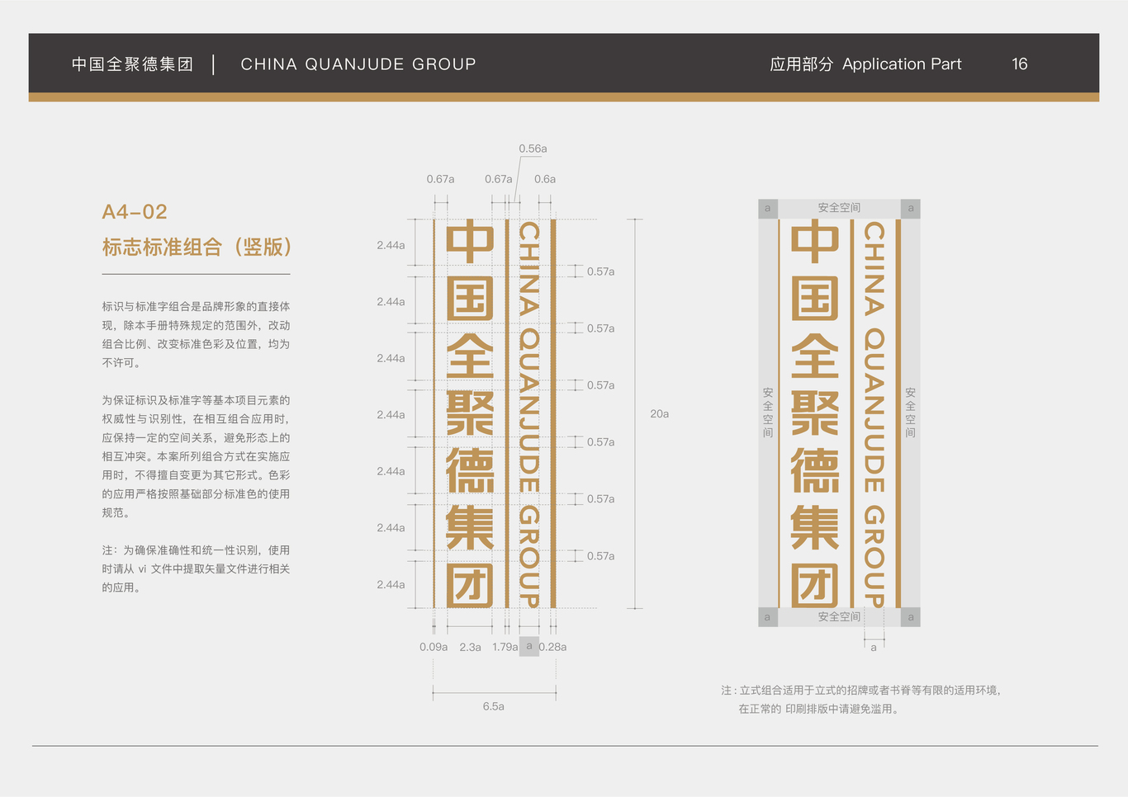Click the 20a overall height label
The image size is (1128, 797).
pos(659,414)
